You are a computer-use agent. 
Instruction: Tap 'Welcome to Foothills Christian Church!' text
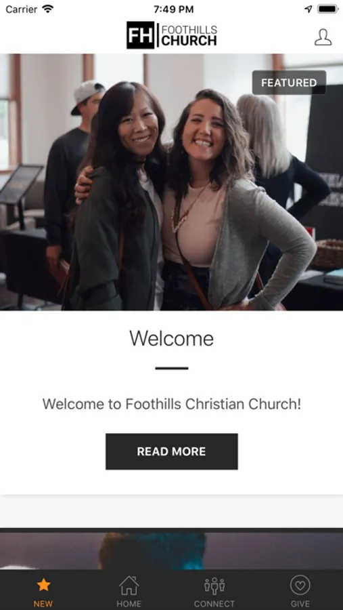172,404
